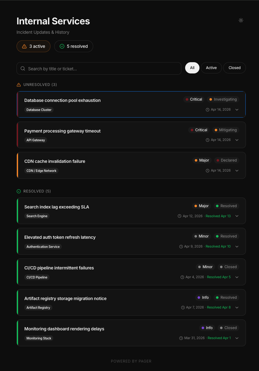Expand the Elevated auth token refresh latency incident

(x=237, y=246)
